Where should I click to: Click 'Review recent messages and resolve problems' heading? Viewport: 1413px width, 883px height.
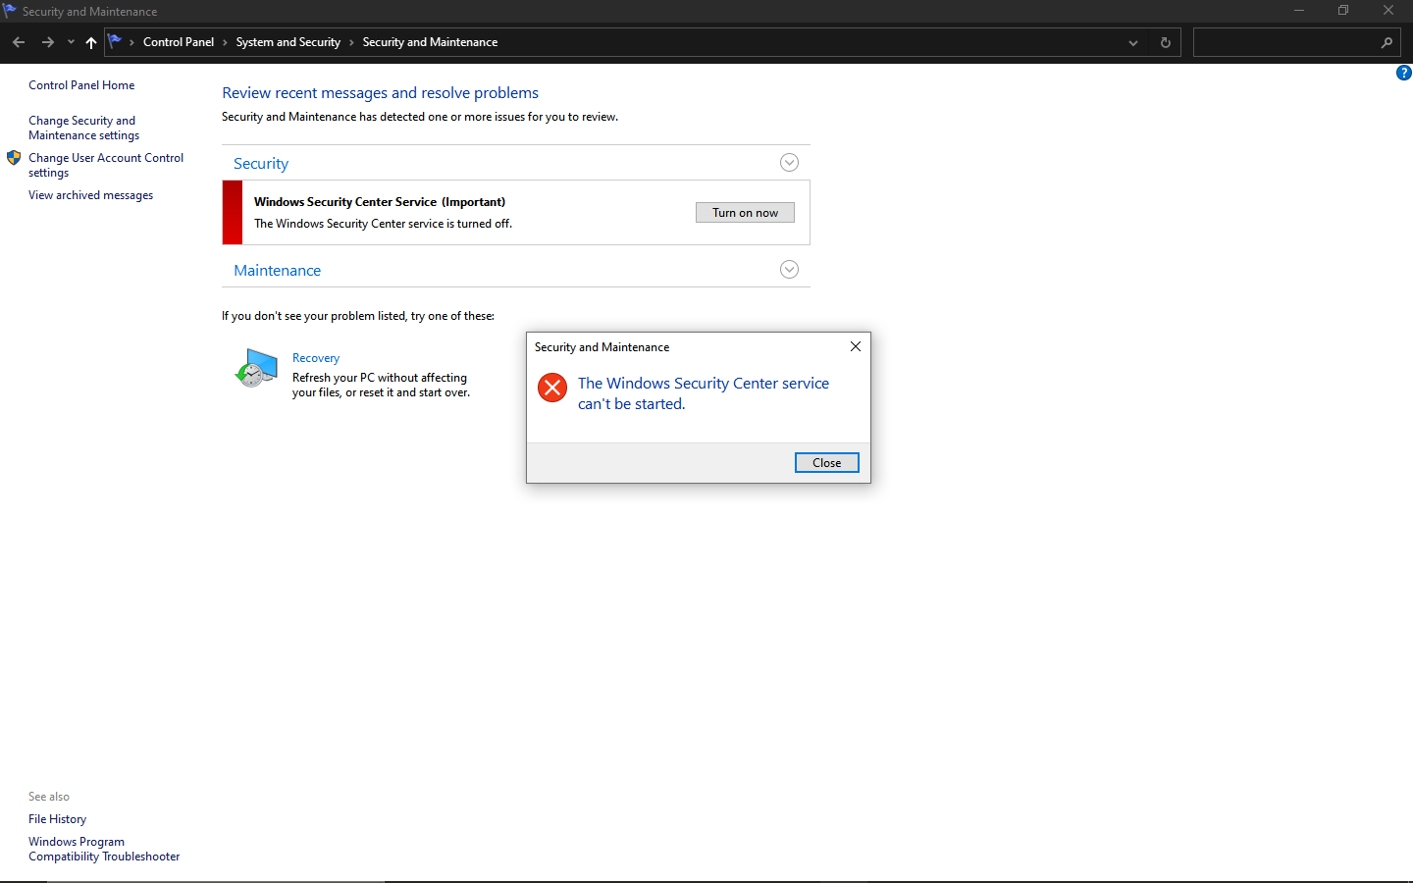click(380, 93)
